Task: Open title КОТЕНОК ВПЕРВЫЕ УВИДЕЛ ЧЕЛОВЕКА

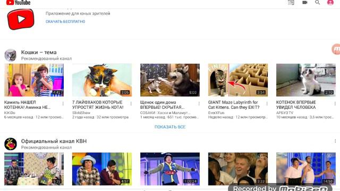Action: pos(296,105)
